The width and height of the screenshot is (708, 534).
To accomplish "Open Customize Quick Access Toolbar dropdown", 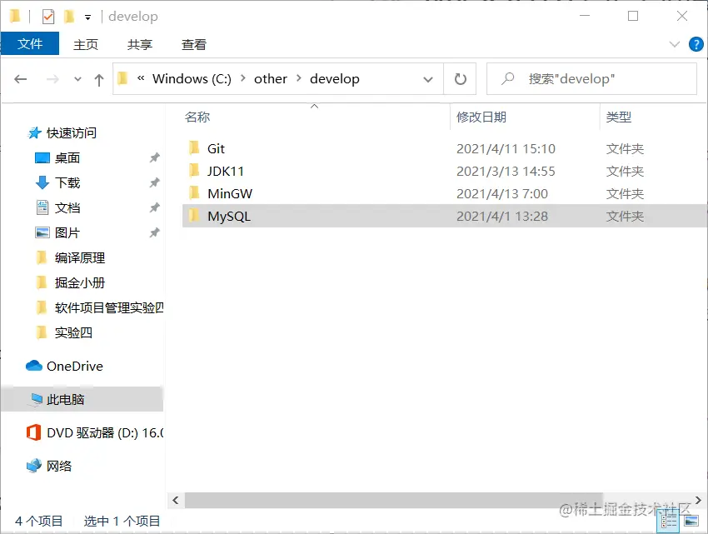I will 88,17.
